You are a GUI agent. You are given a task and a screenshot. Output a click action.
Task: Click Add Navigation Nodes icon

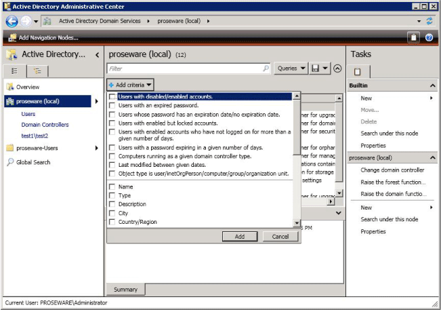coord(12,37)
